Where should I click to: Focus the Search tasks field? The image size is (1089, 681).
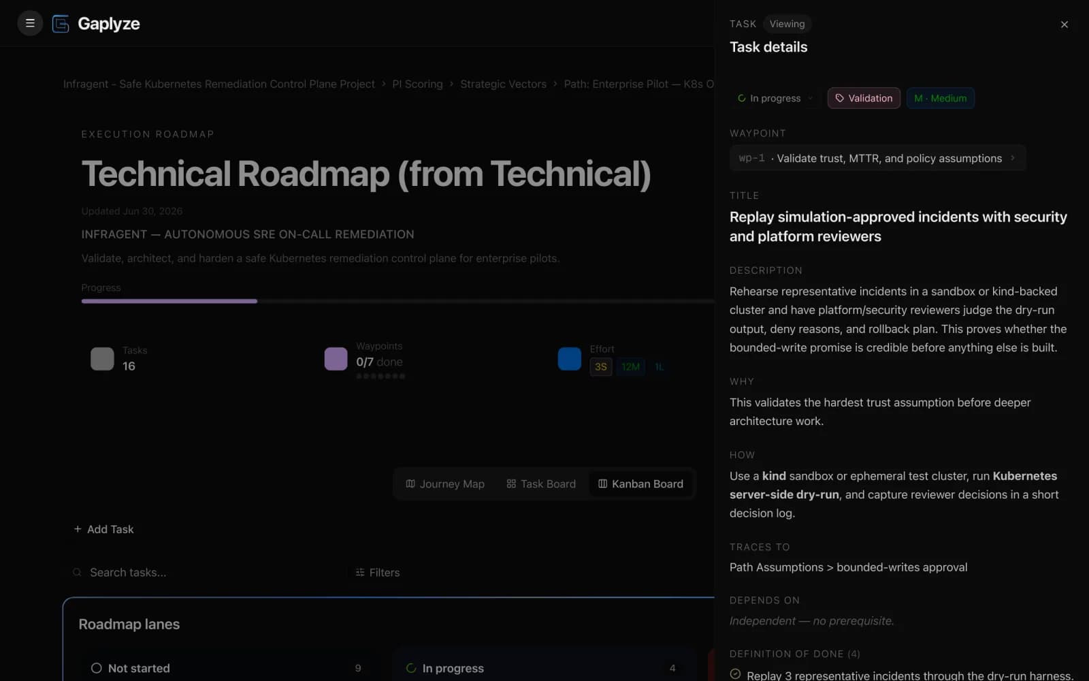pos(204,573)
